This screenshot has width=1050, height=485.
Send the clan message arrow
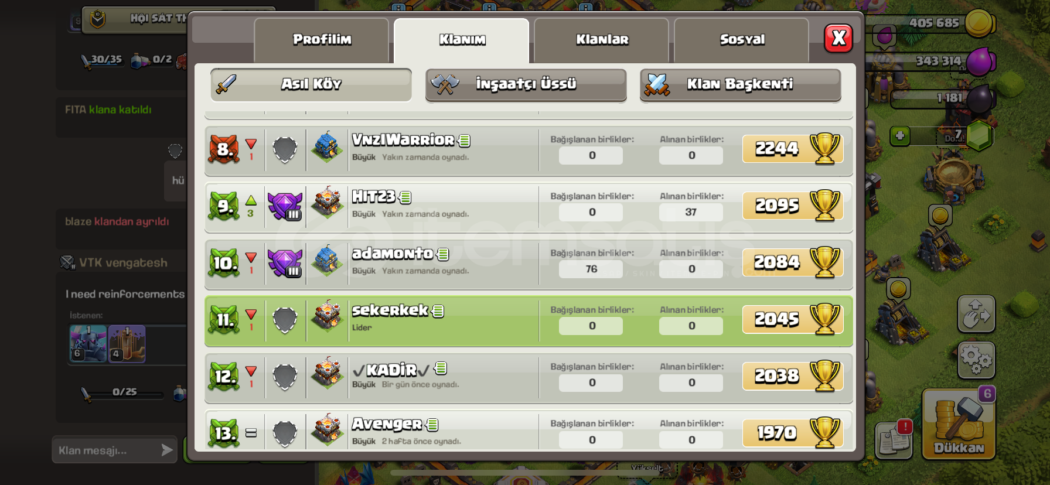[x=167, y=450]
